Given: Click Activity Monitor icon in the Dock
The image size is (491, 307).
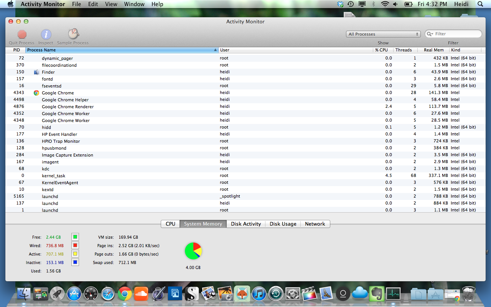Looking at the screenshot, I should coord(393,294).
